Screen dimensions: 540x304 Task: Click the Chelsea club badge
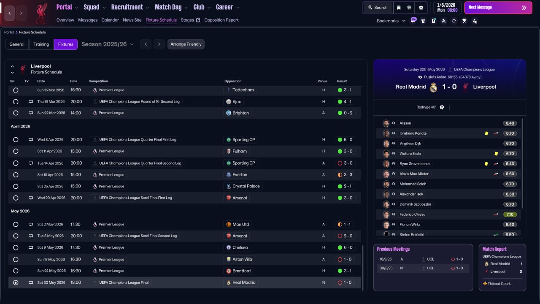tap(229, 247)
